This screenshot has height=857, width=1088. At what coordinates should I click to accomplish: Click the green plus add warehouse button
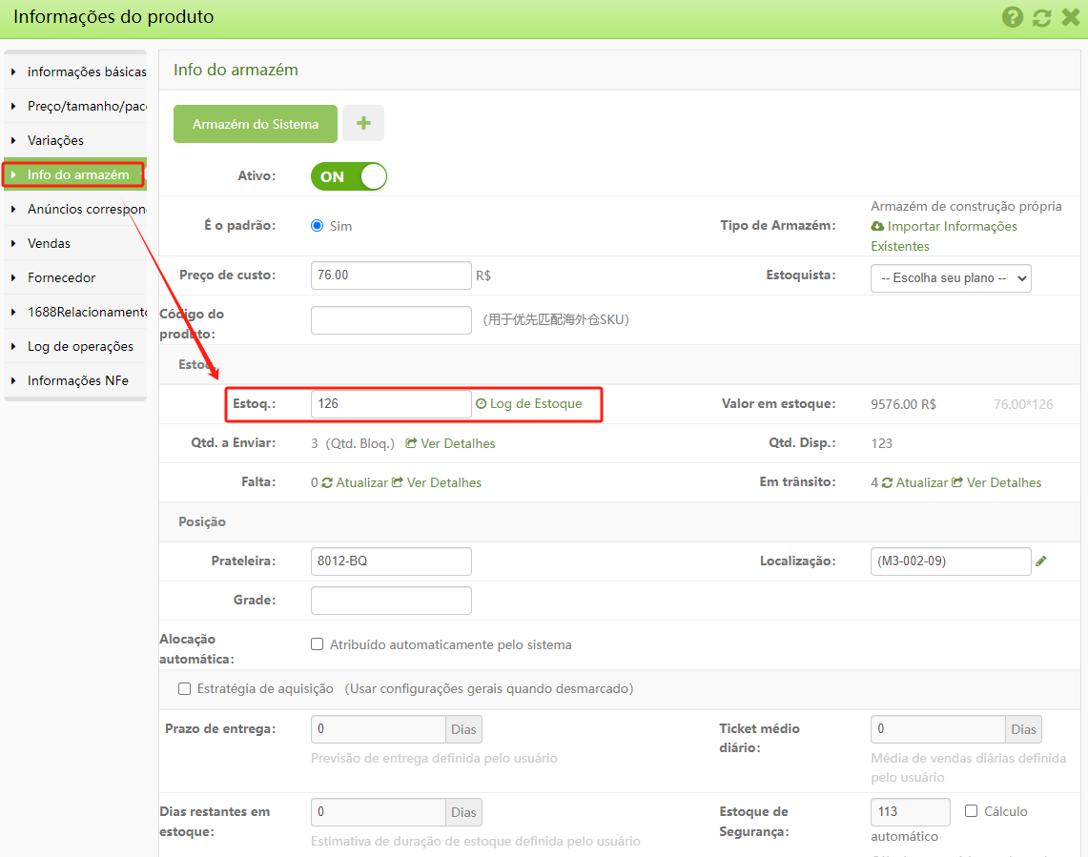pos(363,124)
